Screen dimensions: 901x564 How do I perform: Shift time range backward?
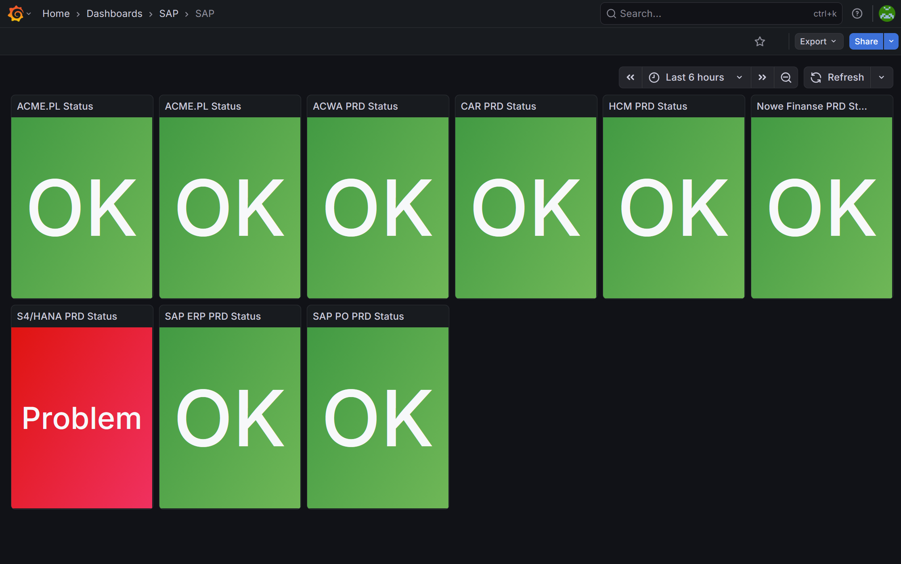coord(631,77)
